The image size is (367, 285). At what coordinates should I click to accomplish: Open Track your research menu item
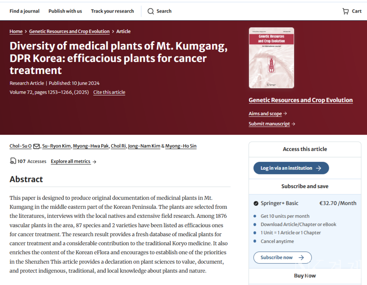112,11
